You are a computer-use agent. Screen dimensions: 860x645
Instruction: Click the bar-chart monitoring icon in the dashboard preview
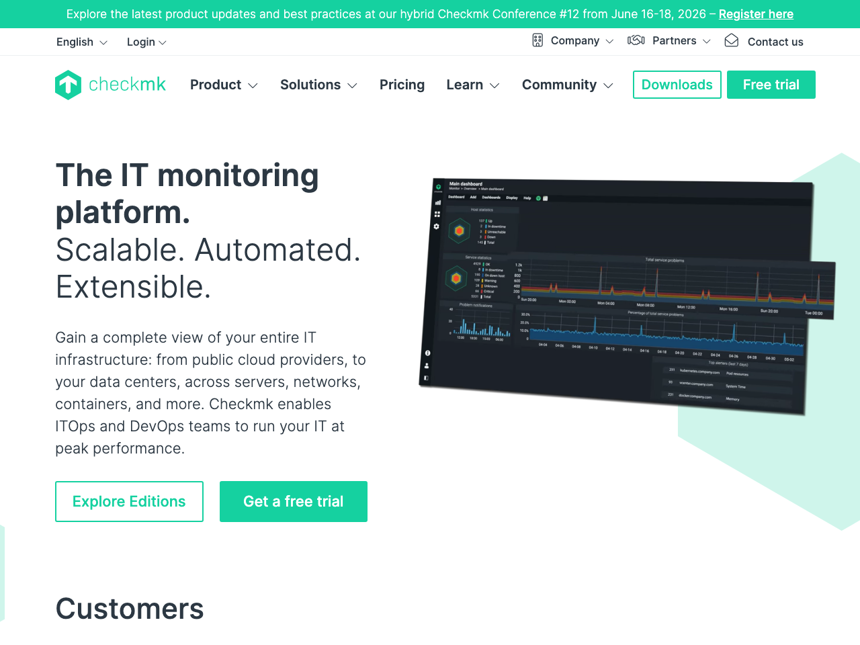point(437,202)
